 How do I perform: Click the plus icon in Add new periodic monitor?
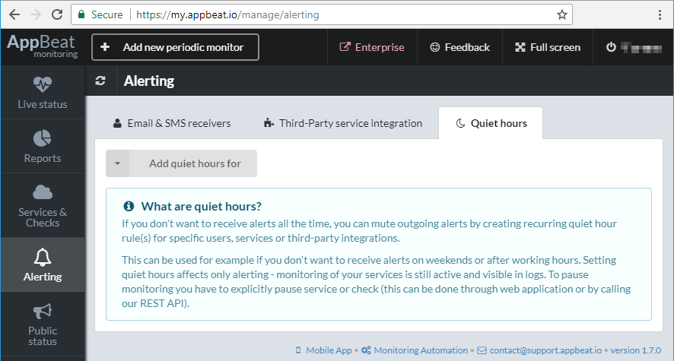point(105,47)
